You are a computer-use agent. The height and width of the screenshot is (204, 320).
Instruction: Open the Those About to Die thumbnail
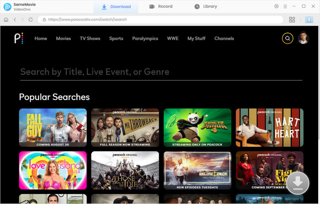(x=125, y=170)
